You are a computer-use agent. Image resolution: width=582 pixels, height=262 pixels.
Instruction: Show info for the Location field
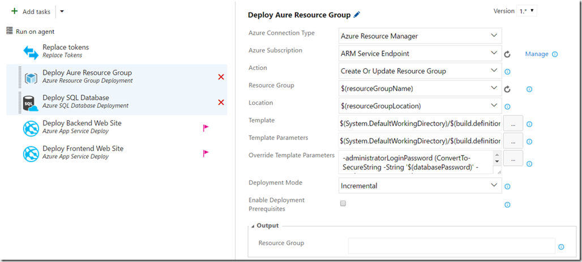coord(507,107)
